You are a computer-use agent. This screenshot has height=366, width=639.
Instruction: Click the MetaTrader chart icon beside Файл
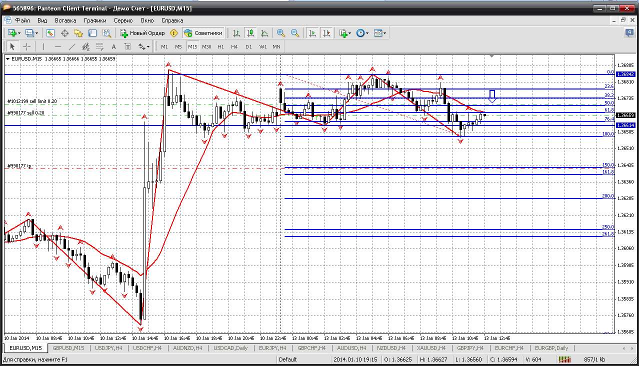8,20
